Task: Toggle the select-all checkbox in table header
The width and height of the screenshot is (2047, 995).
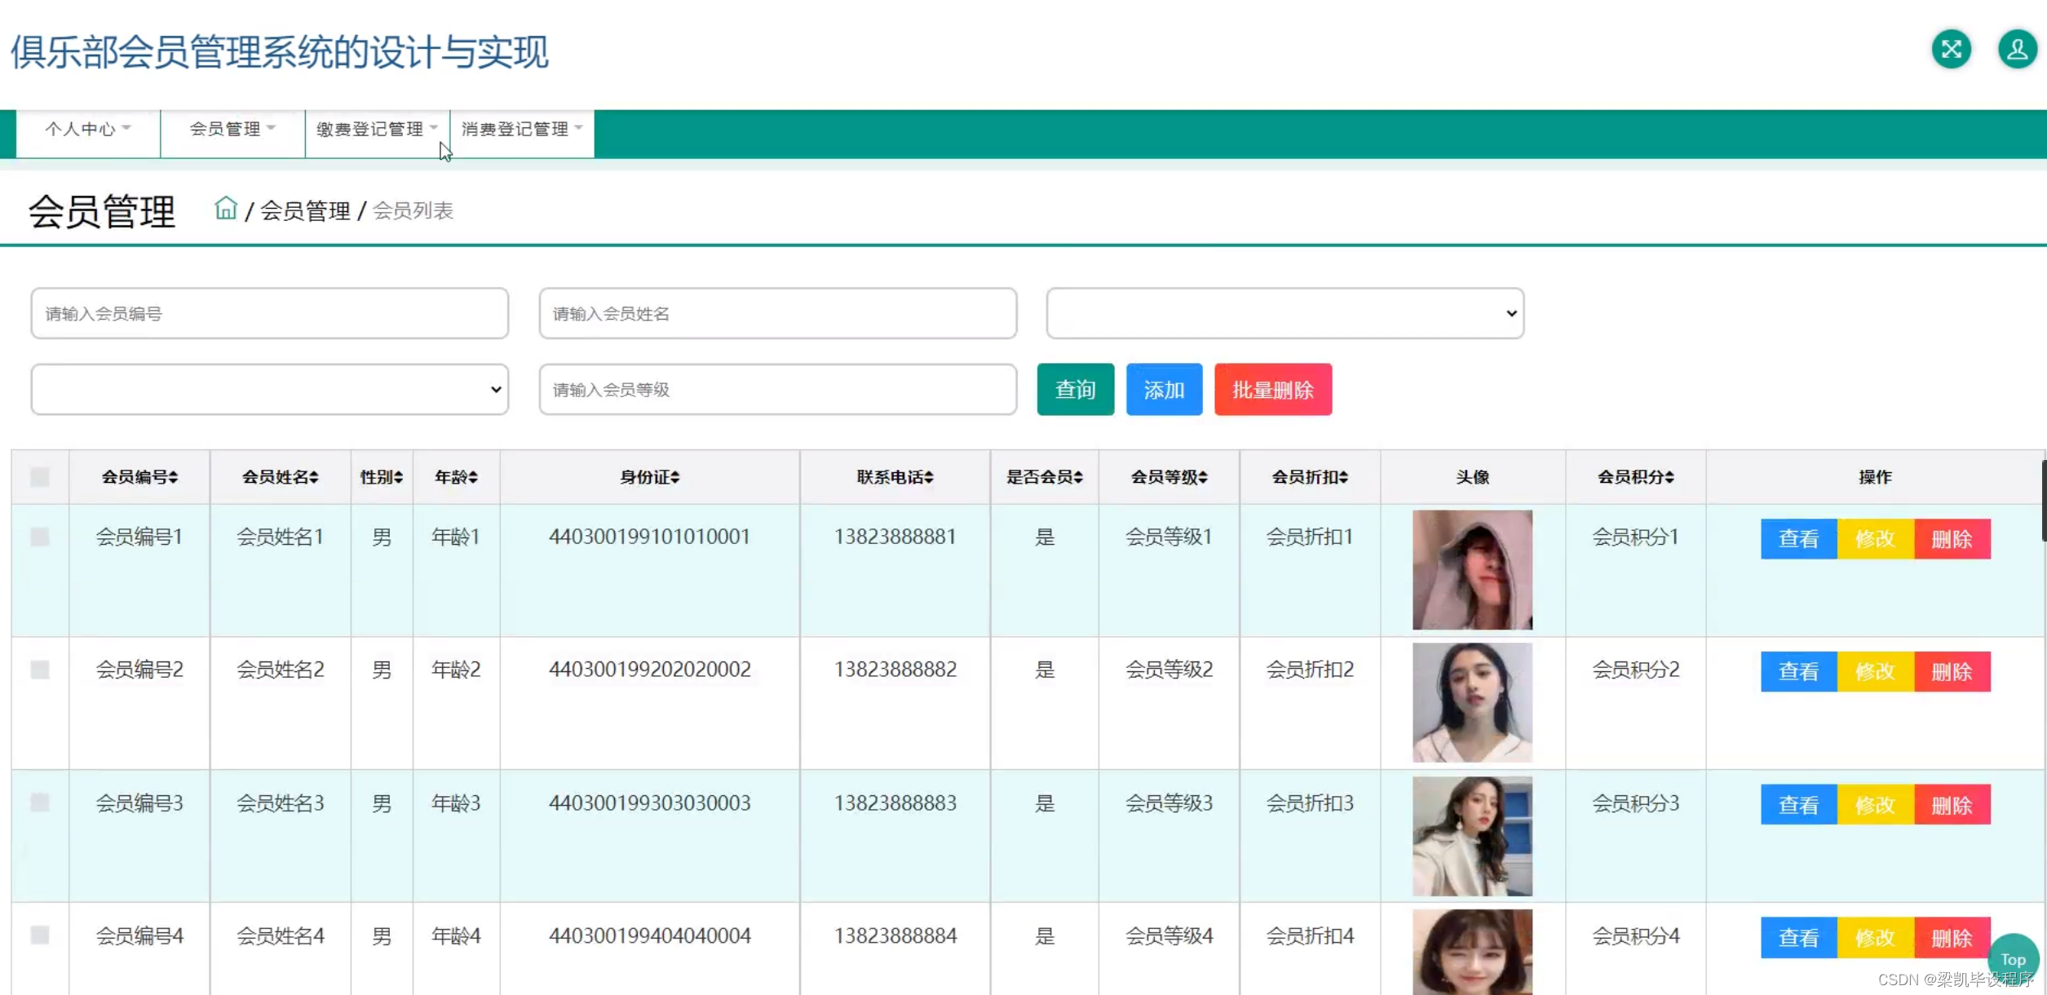Action: pyautogui.click(x=39, y=477)
